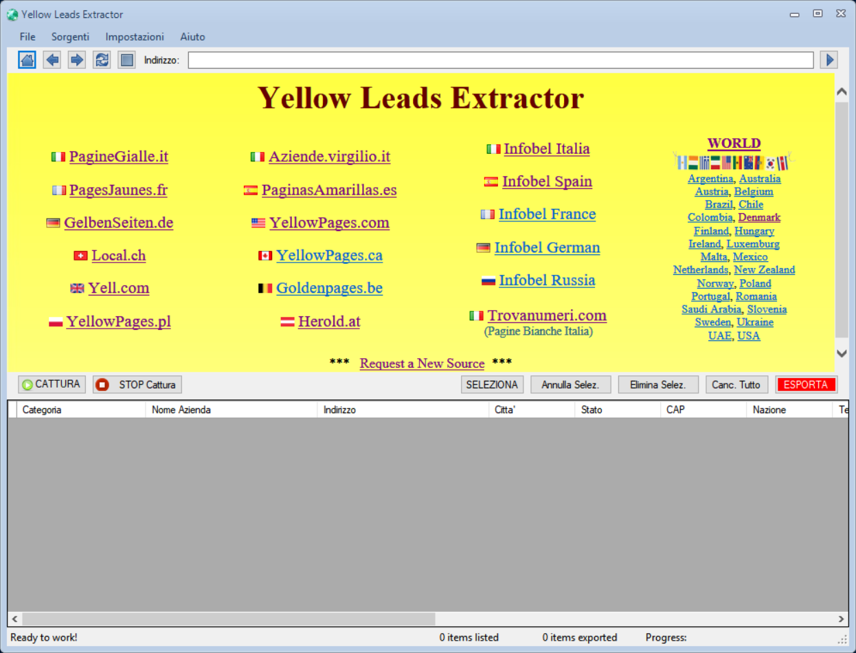Viewport: 856px width, 653px height.
Task: Click the Swiss flag beside Local.ch
Action: coord(80,256)
